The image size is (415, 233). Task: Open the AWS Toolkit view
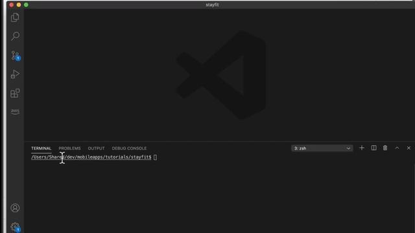15,111
